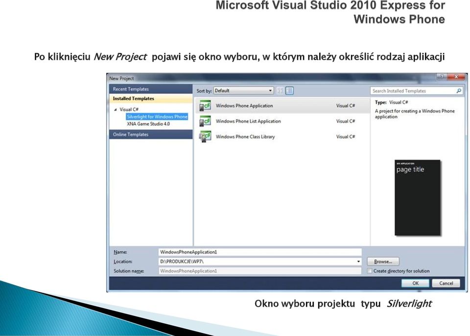
Task: Select the Visual C# tree item
Action: point(129,109)
